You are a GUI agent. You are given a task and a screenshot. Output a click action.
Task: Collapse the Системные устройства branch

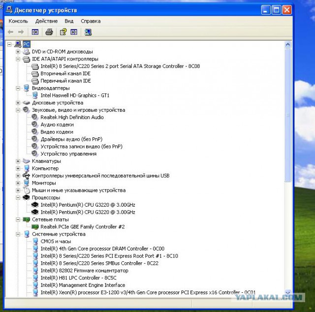coord(18,234)
